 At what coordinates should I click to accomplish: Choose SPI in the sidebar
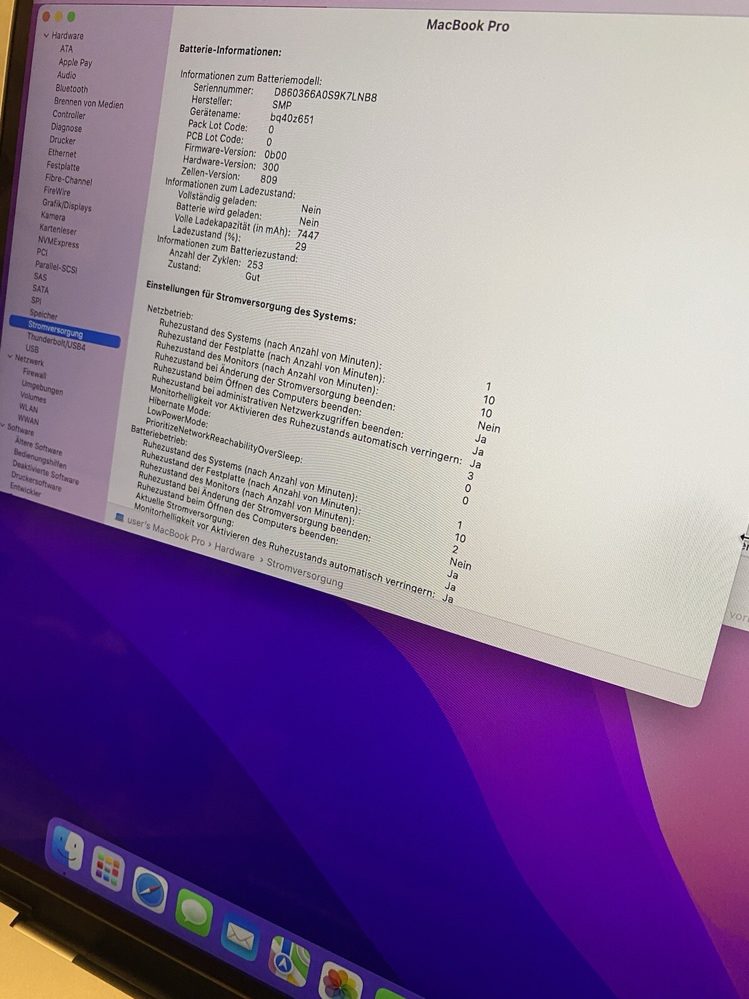[x=36, y=301]
